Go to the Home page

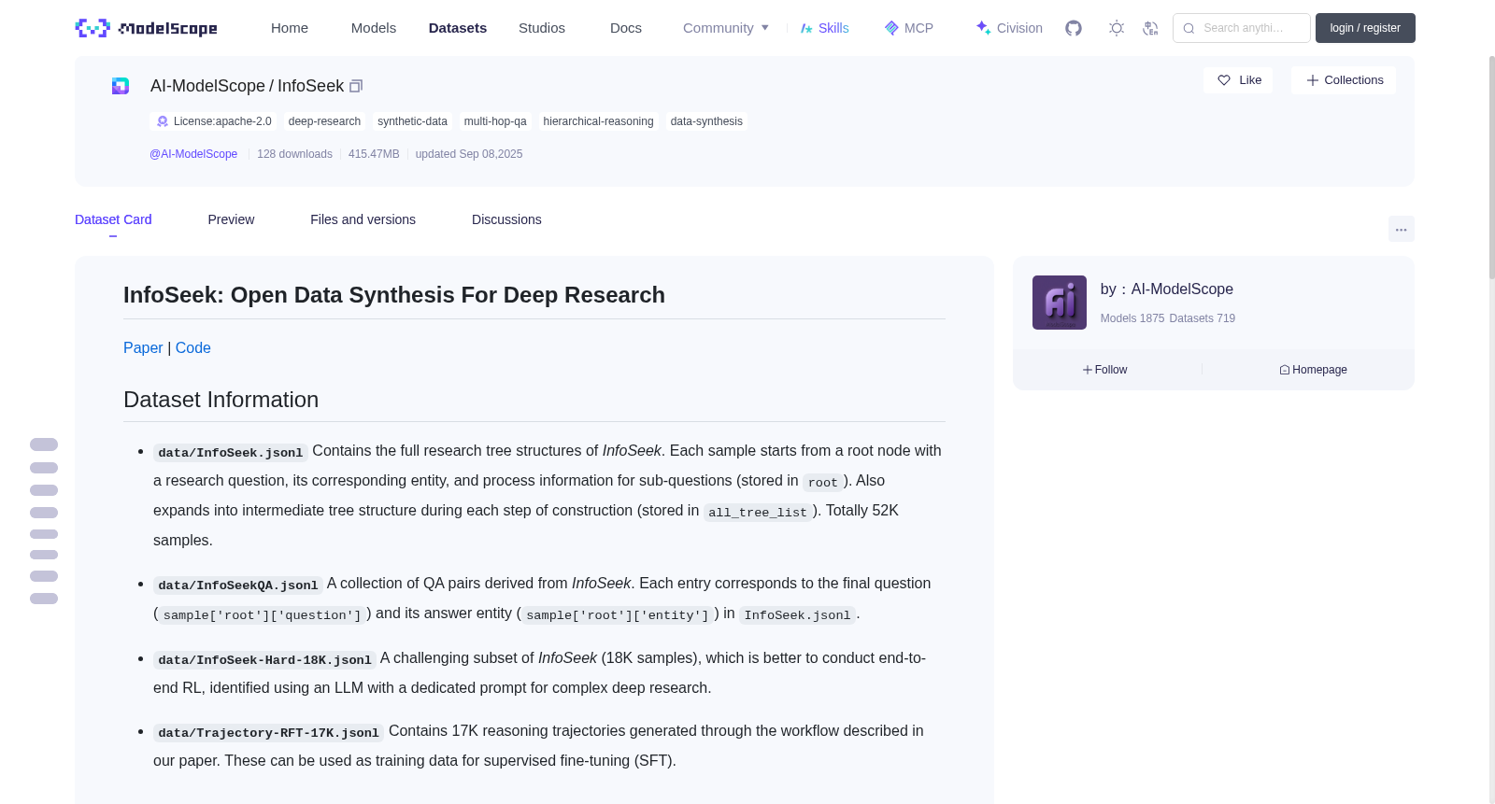pos(290,28)
